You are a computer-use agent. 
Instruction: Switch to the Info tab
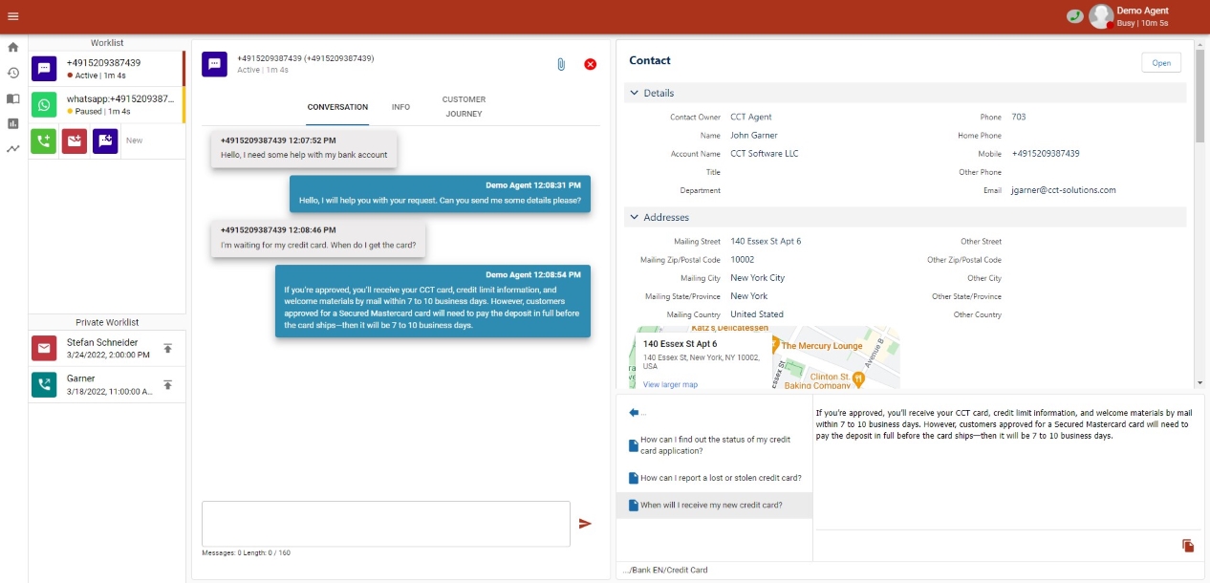[x=400, y=107]
